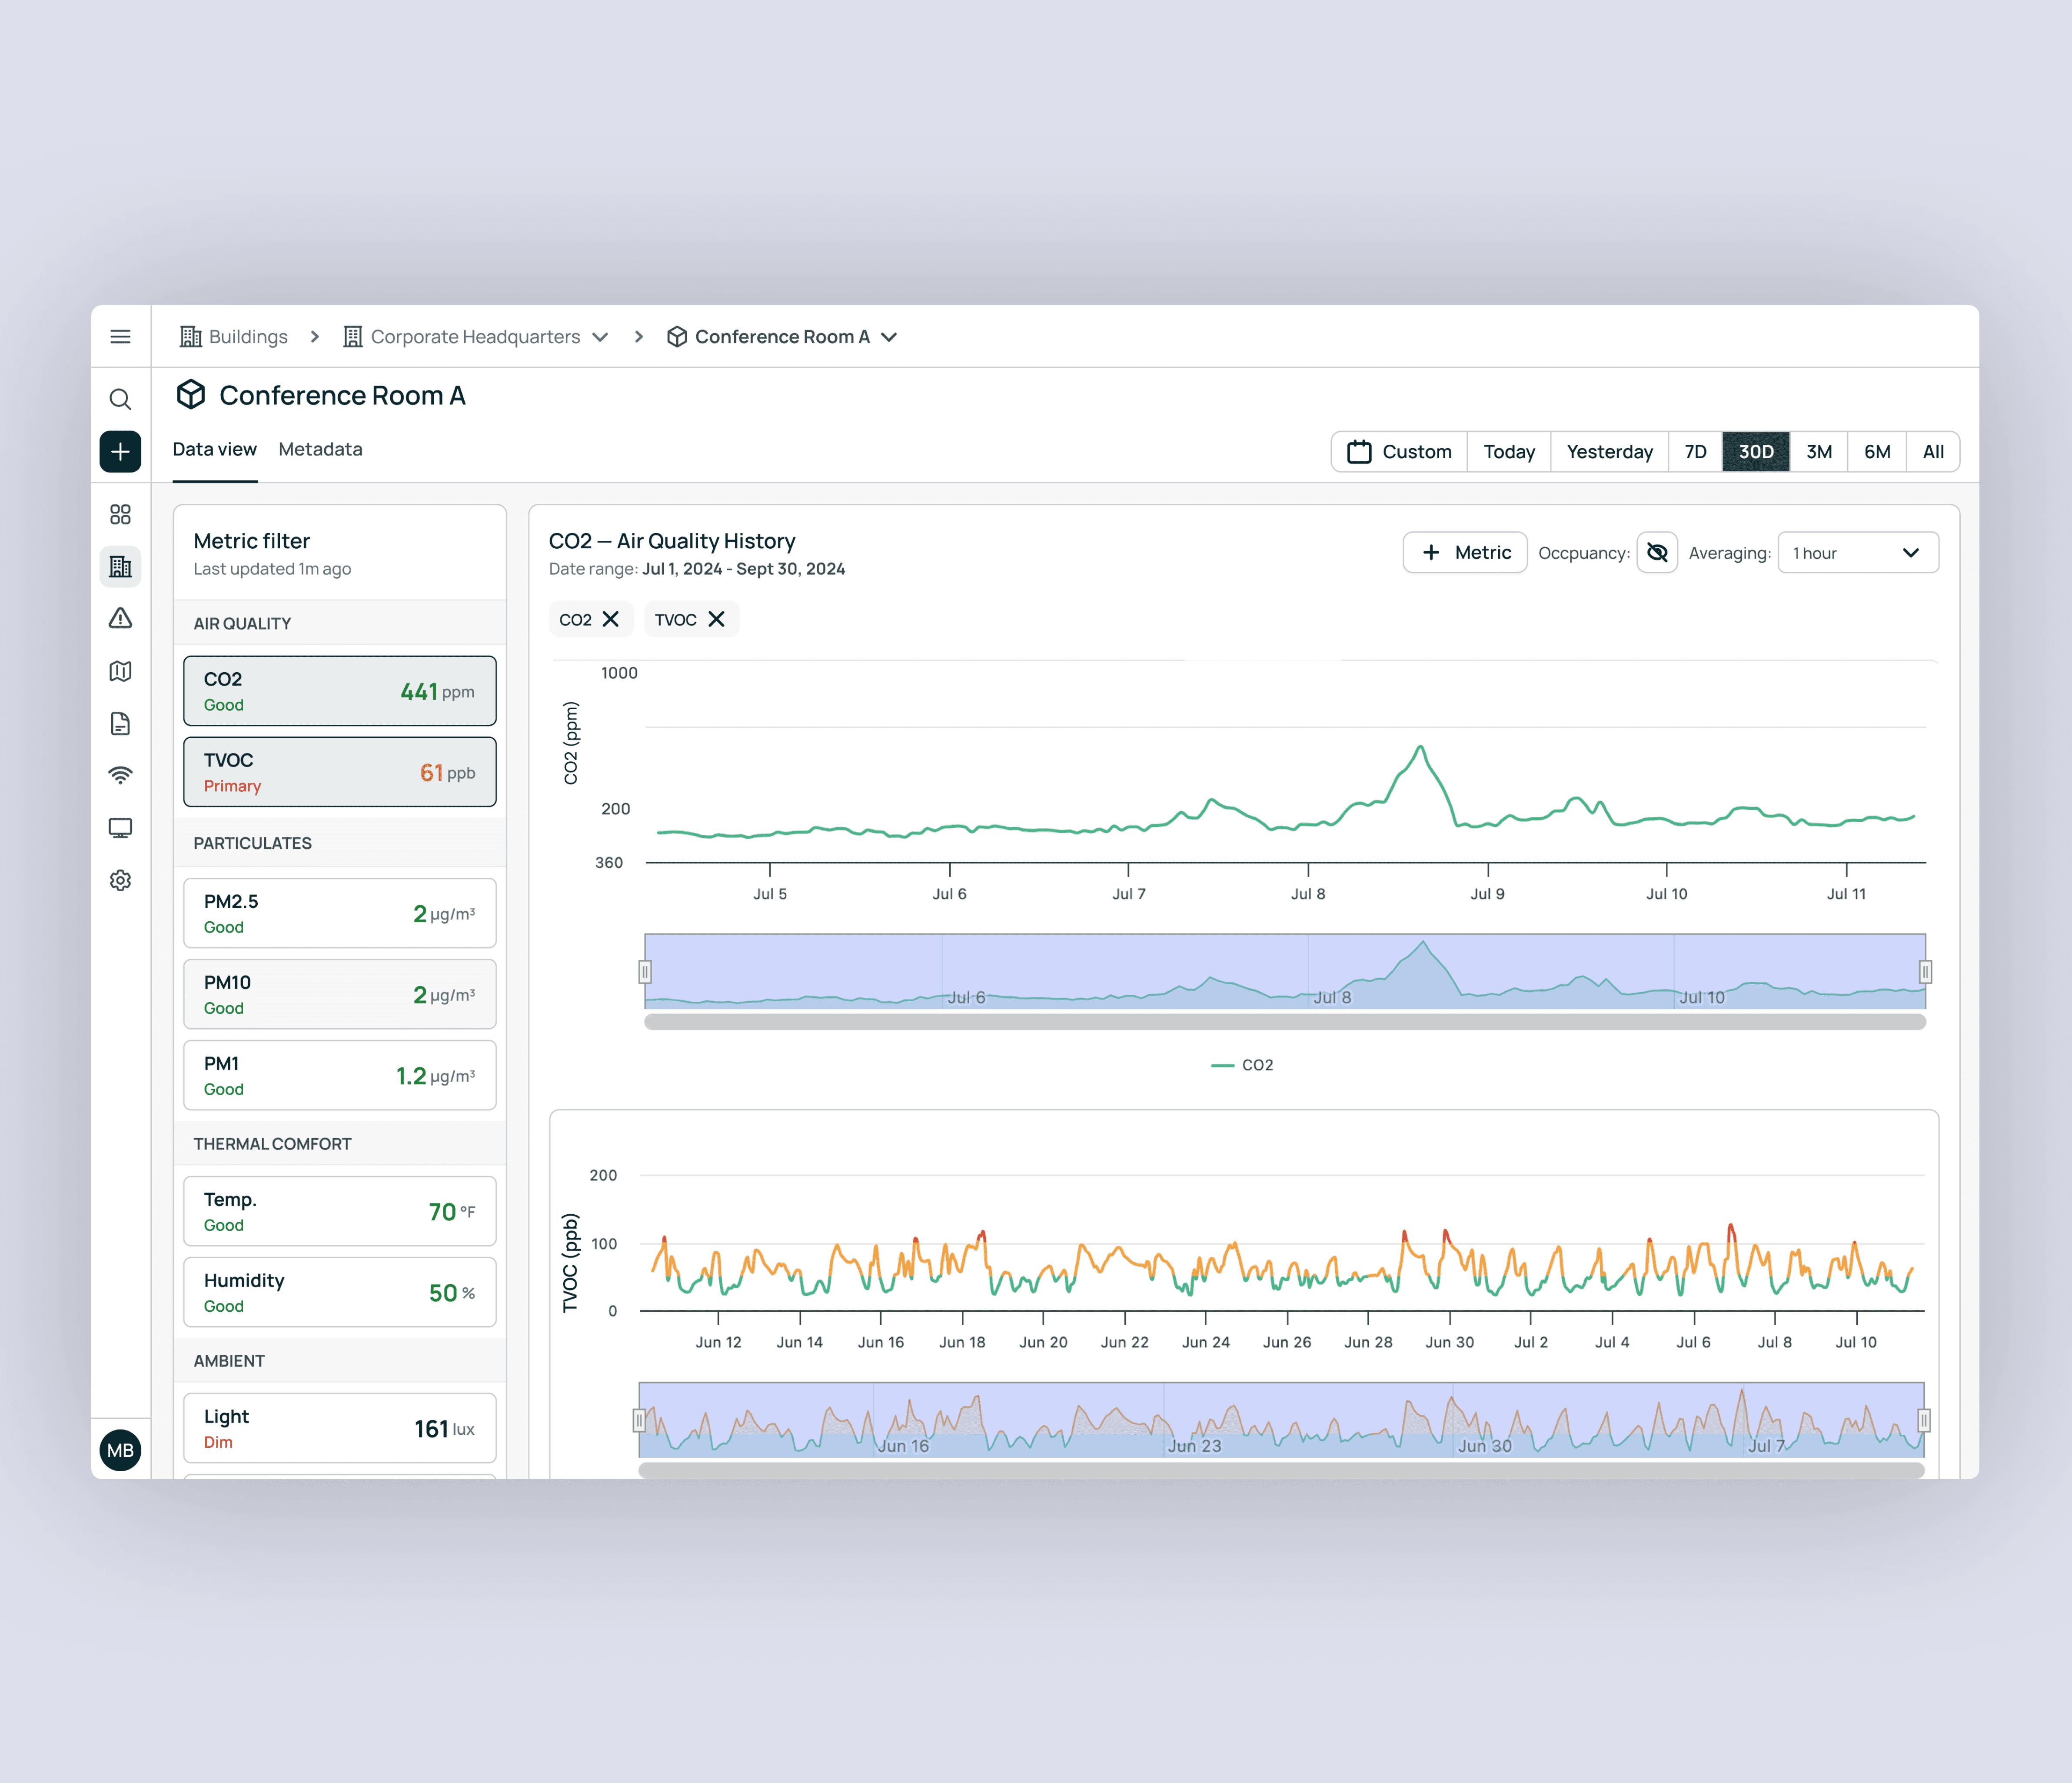Remove the CO2 metric chip
Viewport: 2072px width, 1783px height.
[611, 620]
